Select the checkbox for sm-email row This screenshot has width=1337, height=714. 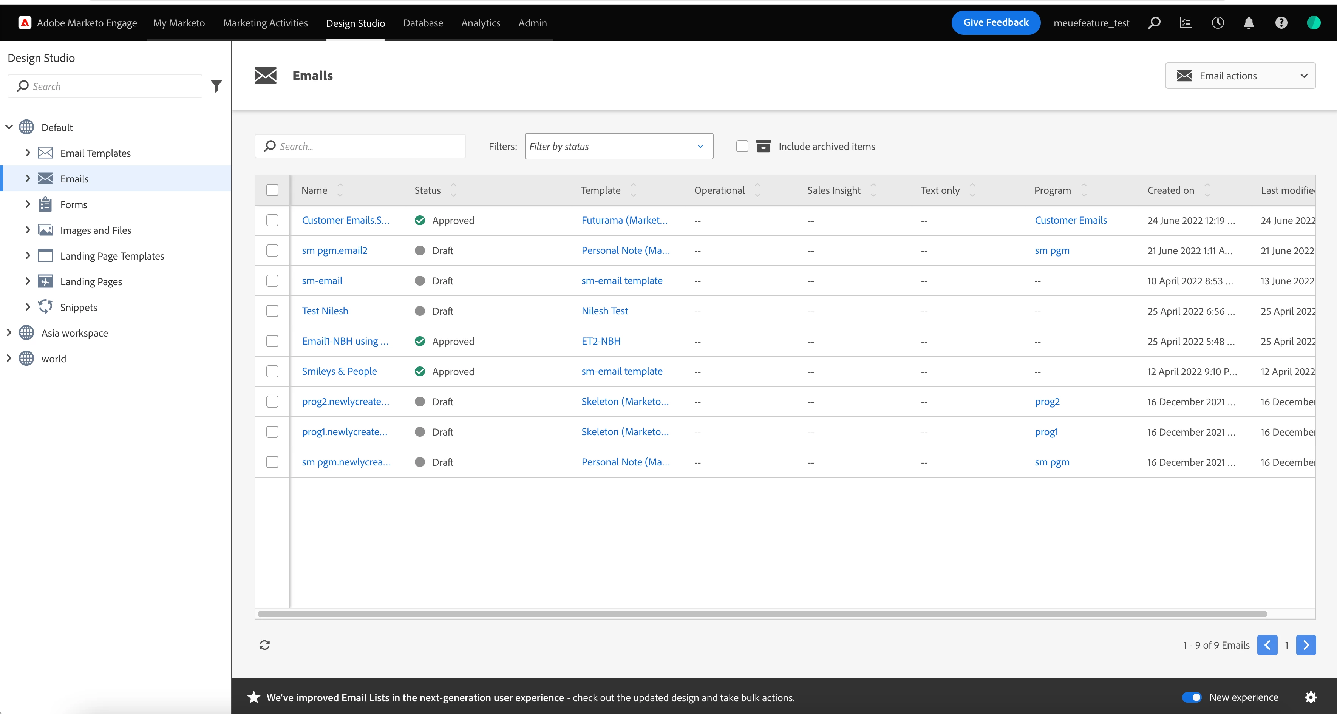[x=272, y=281]
